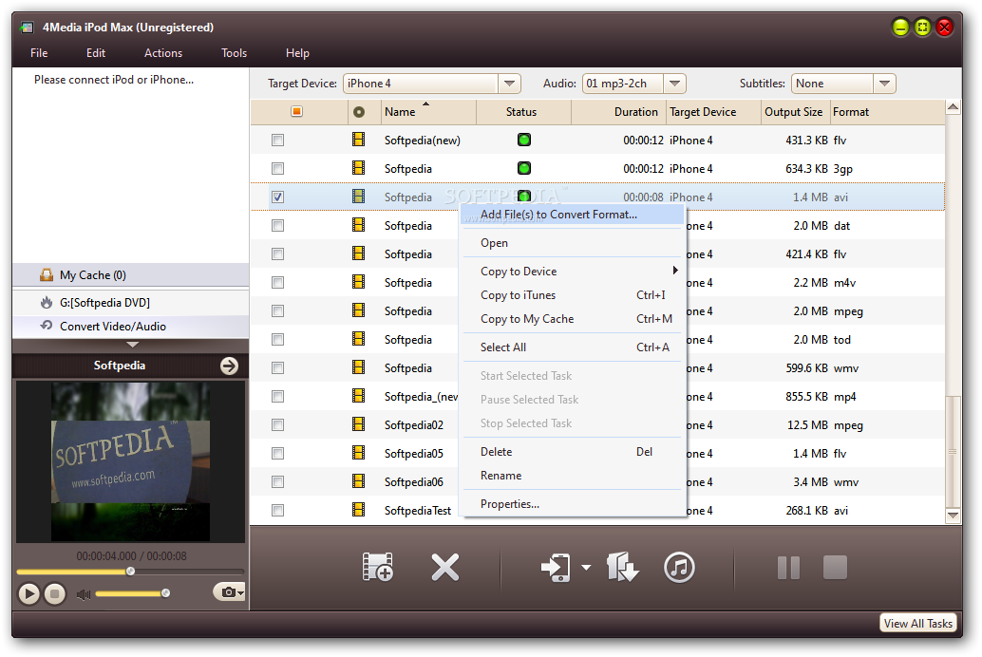Check the Softpedia05 row checkbox
Viewport: 982px width, 657px height.
point(277,454)
